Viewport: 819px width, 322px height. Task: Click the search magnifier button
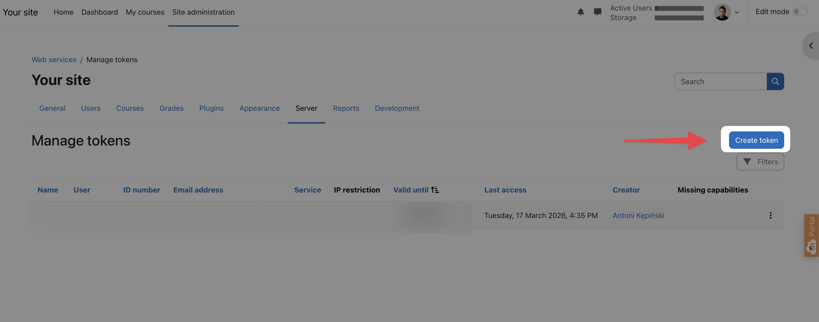(x=775, y=82)
